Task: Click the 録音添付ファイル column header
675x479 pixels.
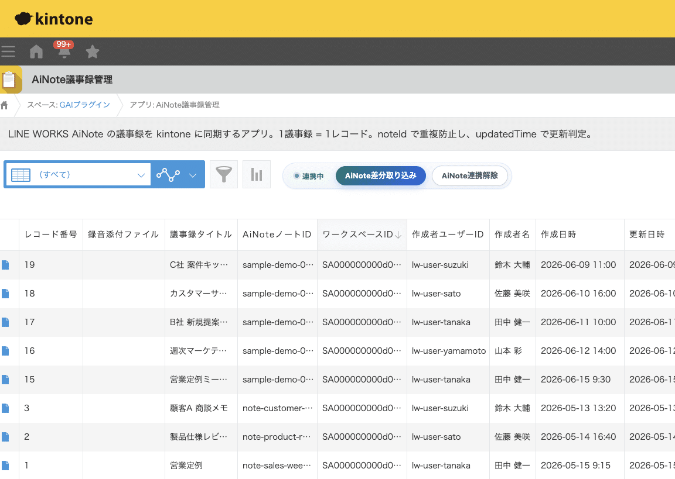Action: [x=124, y=235]
